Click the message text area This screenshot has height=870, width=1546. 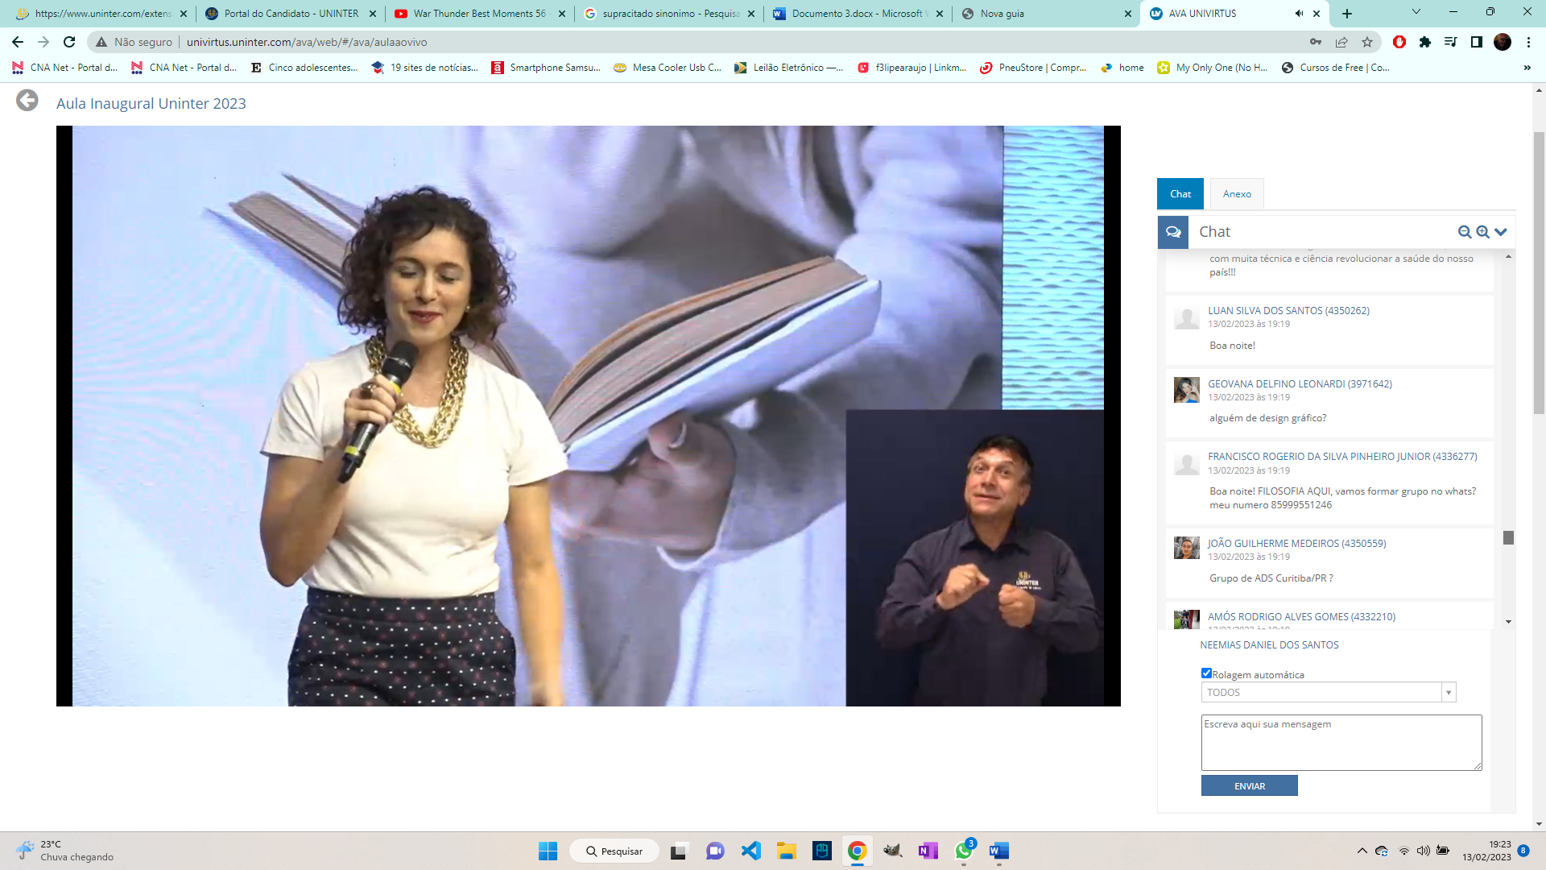[1341, 743]
